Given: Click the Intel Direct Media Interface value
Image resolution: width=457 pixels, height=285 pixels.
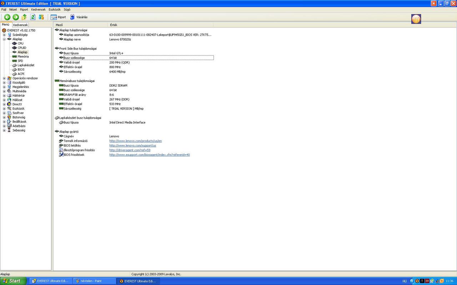Looking at the screenshot, I should coord(127,123).
